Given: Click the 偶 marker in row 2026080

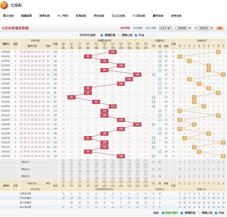Looking at the screenshot, I should click(x=160, y=52).
